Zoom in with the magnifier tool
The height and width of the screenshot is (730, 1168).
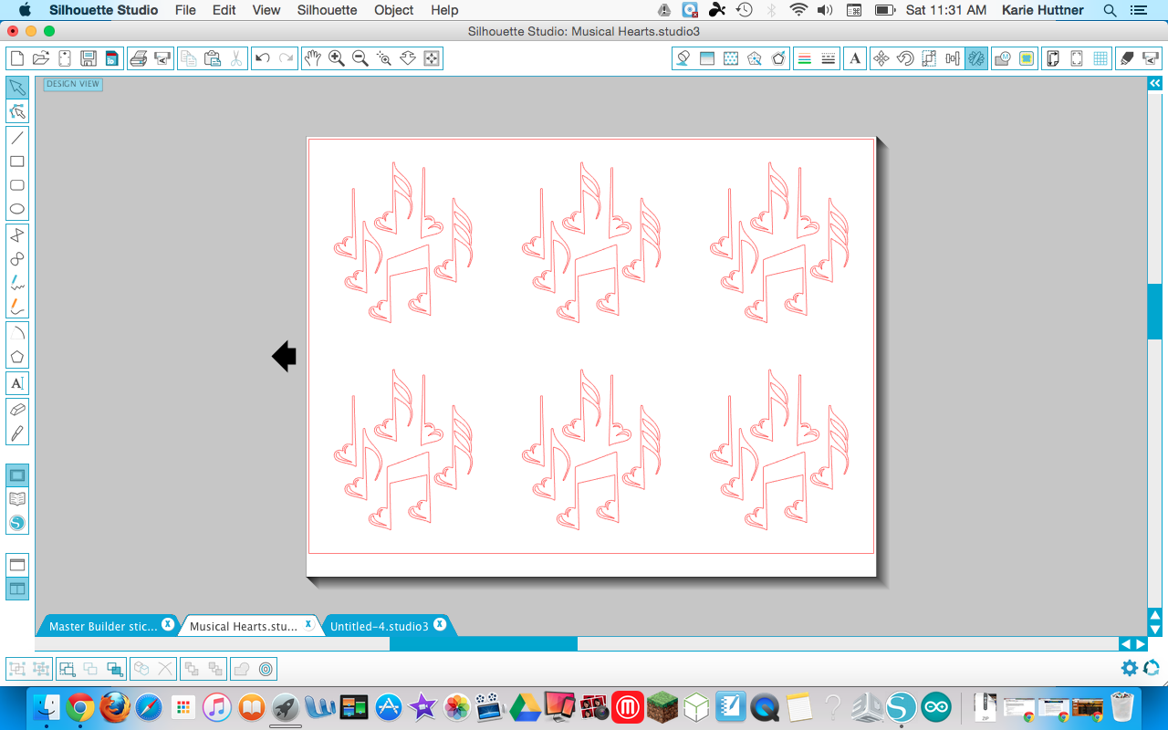click(336, 57)
